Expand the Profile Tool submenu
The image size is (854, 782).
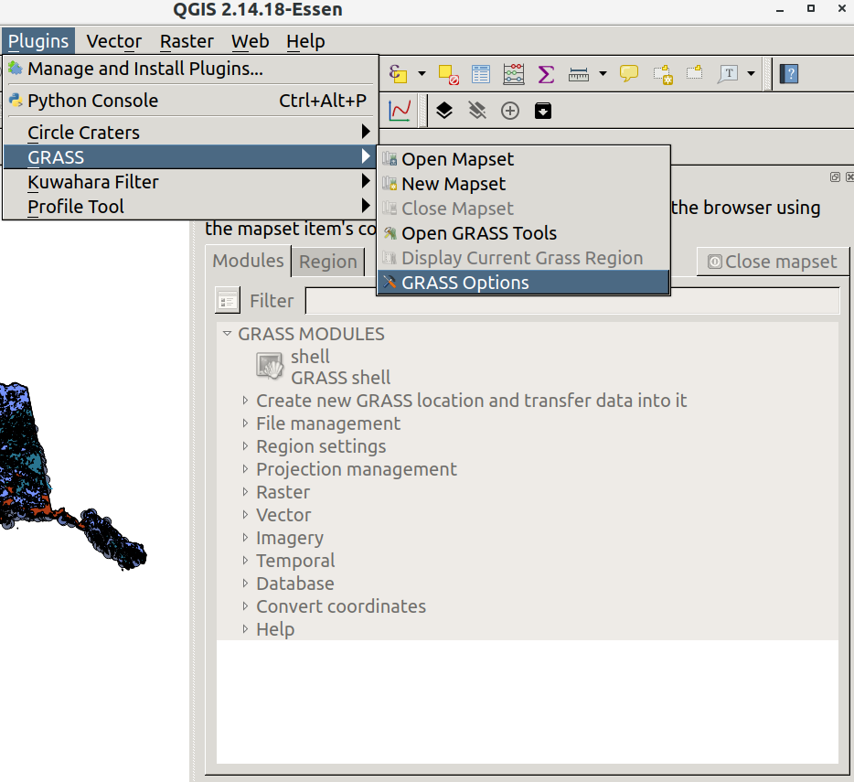[190, 207]
